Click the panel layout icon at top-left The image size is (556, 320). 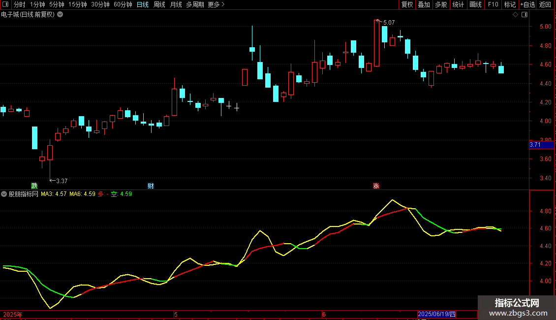[5, 4]
